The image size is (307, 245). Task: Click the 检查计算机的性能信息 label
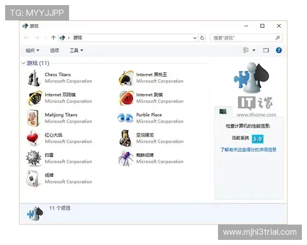(248, 126)
